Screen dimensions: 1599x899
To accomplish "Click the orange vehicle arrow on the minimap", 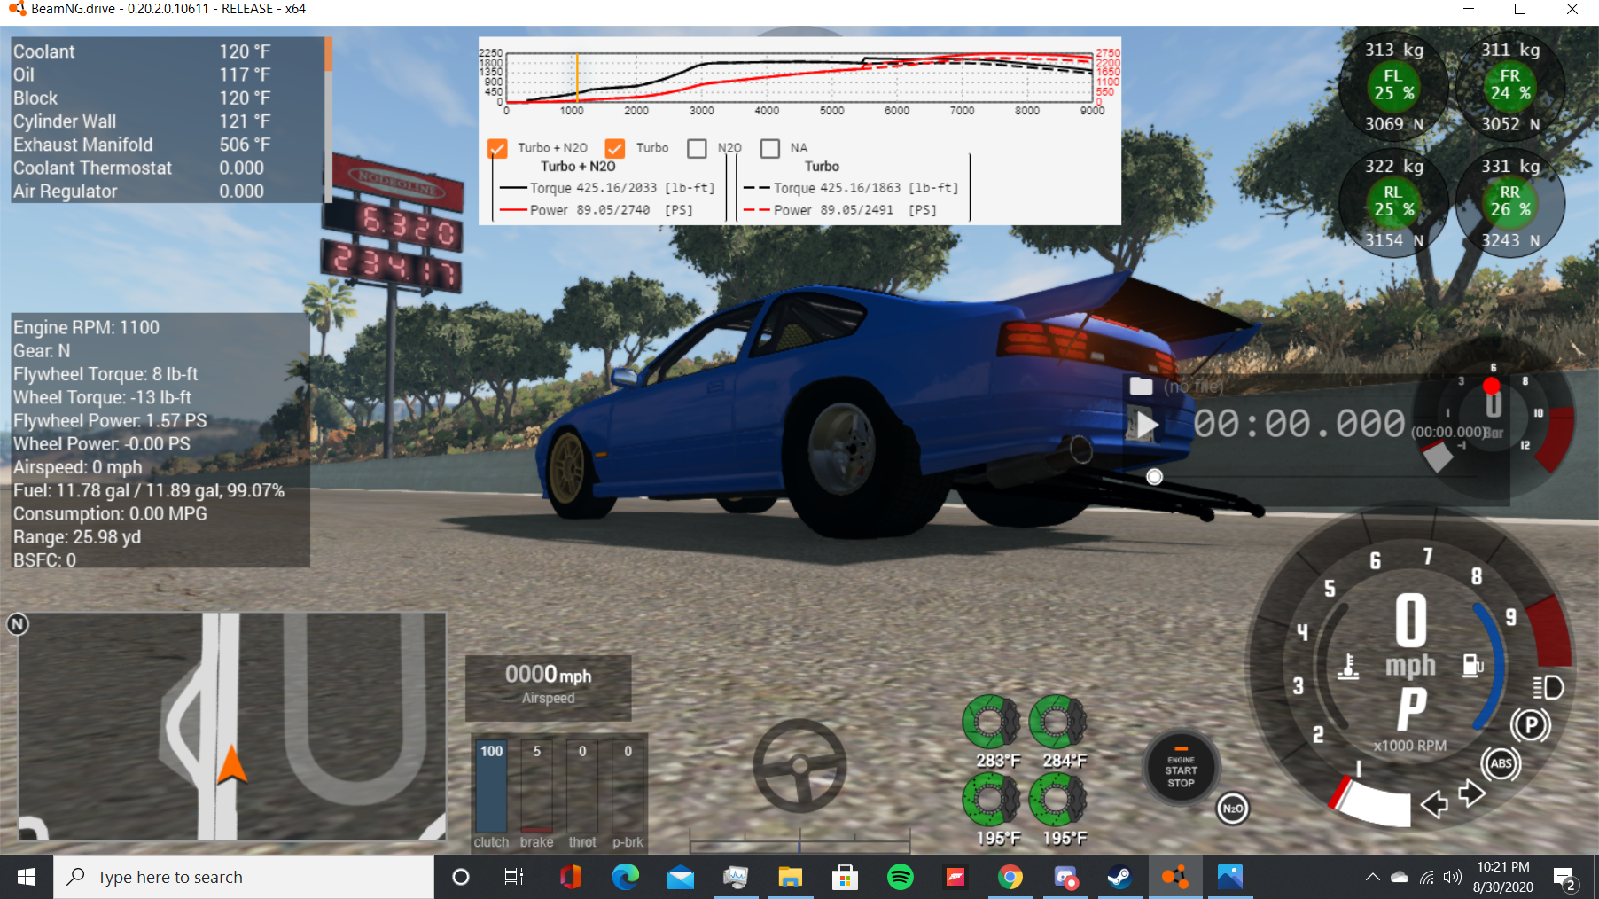I will click(231, 764).
